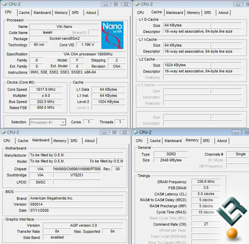This screenshot has height=244, width=249.
Task: Click the BIOS version '080014' field
Action: 76,204
